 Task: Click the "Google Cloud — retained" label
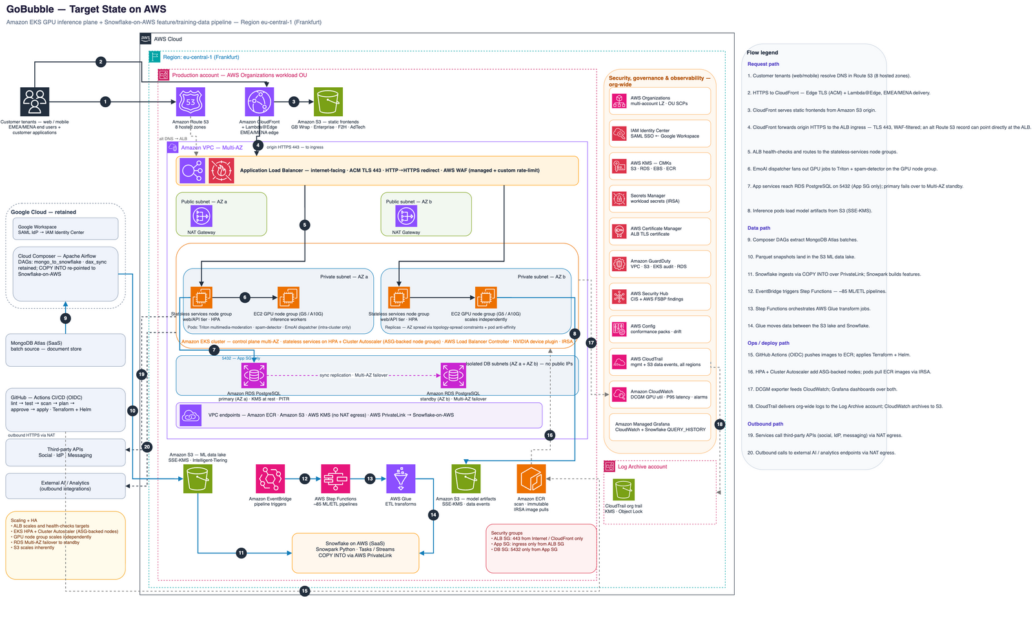43,212
